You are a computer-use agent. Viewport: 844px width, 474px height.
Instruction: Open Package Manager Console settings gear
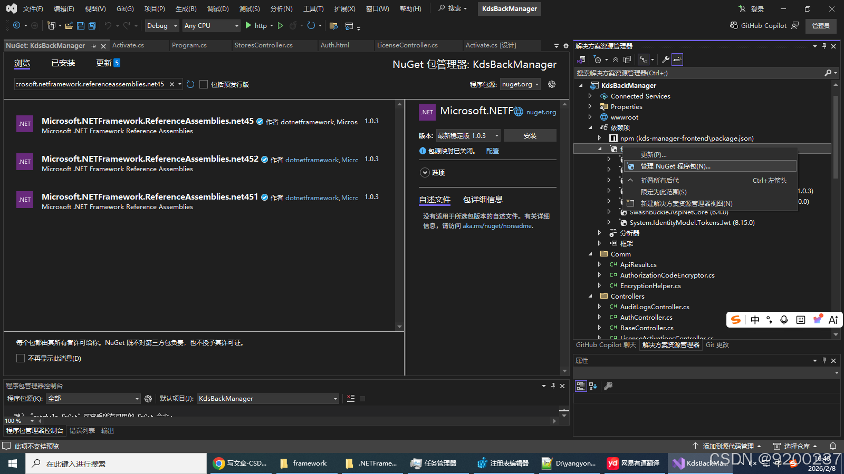pyautogui.click(x=148, y=399)
